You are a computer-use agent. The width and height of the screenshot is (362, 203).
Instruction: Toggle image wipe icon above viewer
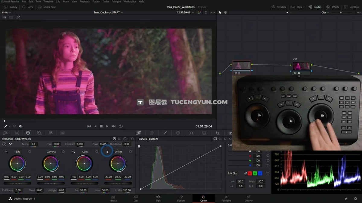4,17
